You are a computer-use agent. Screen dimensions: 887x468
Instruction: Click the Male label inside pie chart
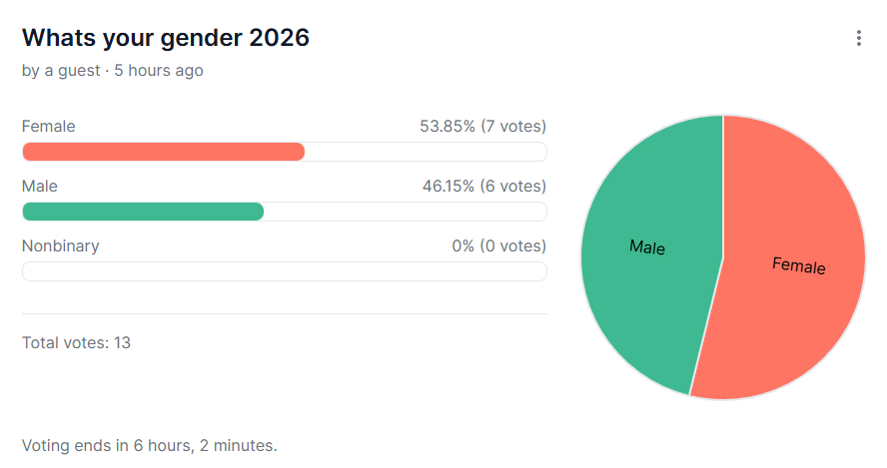pos(647,247)
